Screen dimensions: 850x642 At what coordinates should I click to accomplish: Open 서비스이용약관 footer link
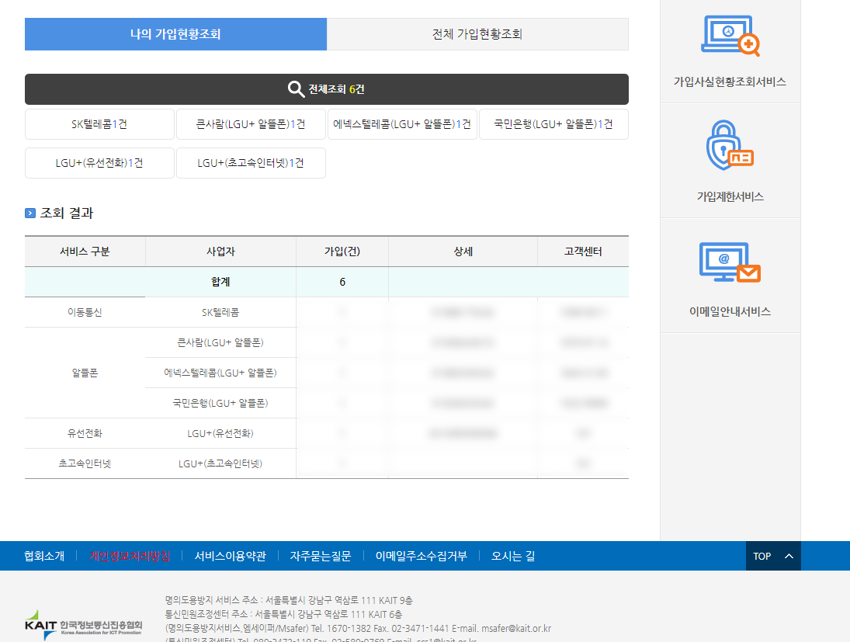click(231, 556)
